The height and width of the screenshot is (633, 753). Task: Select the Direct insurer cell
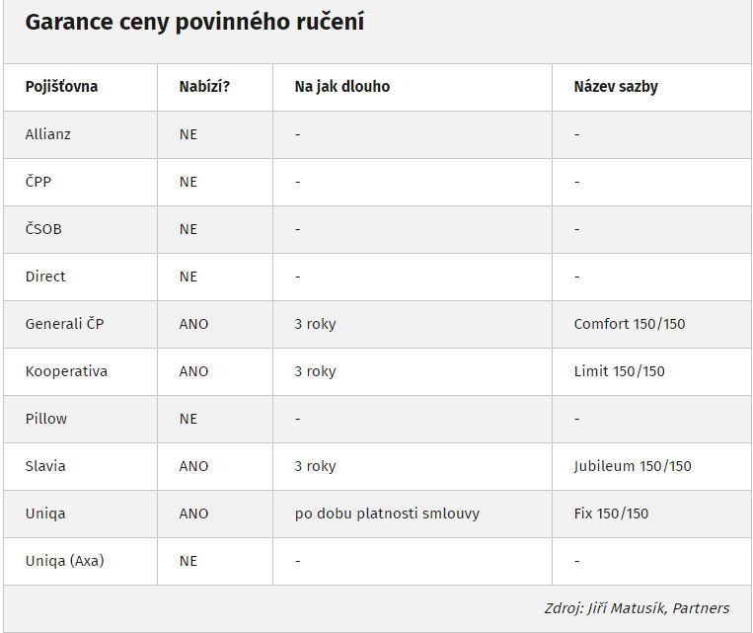pyautogui.click(x=45, y=277)
